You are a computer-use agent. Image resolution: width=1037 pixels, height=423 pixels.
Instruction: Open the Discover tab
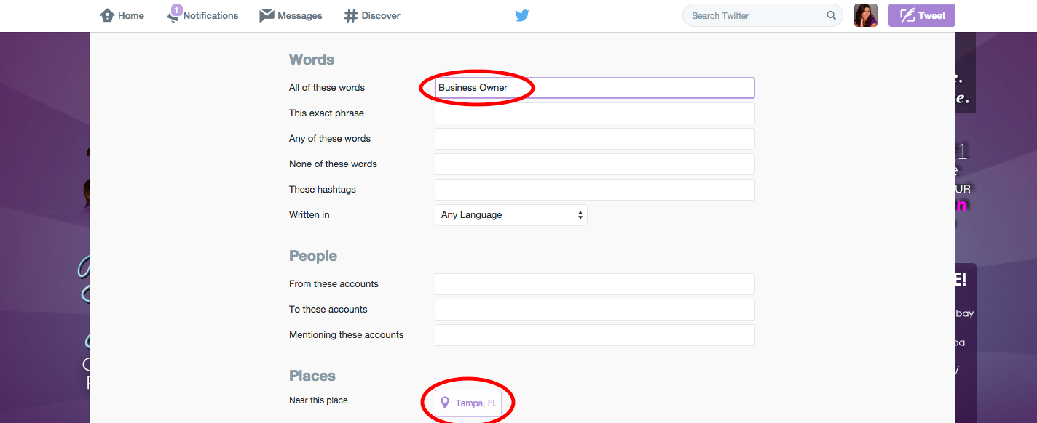(372, 15)
